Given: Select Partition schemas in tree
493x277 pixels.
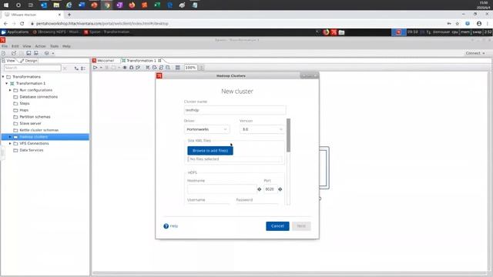Looking at the screenshot, I should 35,117.
